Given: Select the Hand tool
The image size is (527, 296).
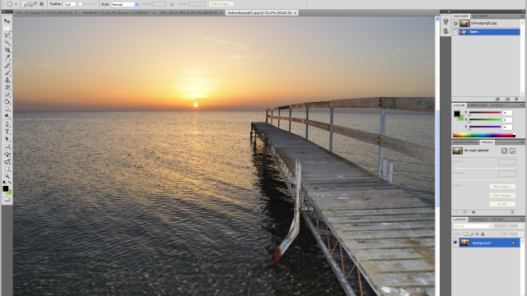Looking at the screenshot, I should (7, 169).
